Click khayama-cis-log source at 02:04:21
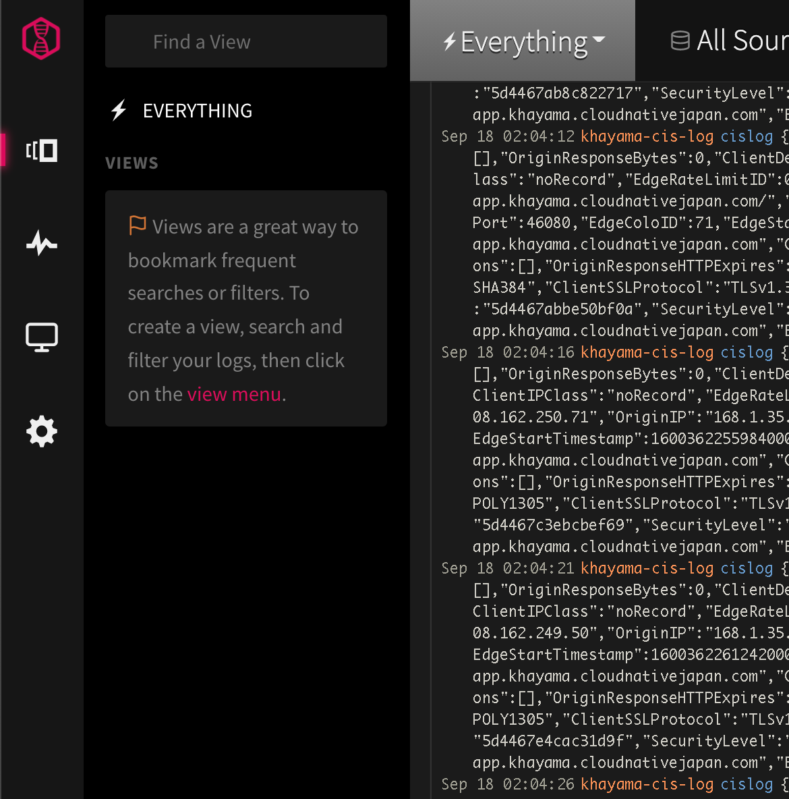The height and width of the screenshot is (799, 789). click(x=647, y=568)
